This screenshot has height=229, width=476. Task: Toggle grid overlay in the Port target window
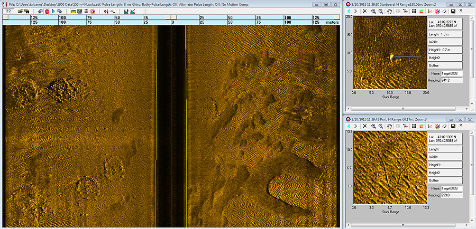click(414, 126)
